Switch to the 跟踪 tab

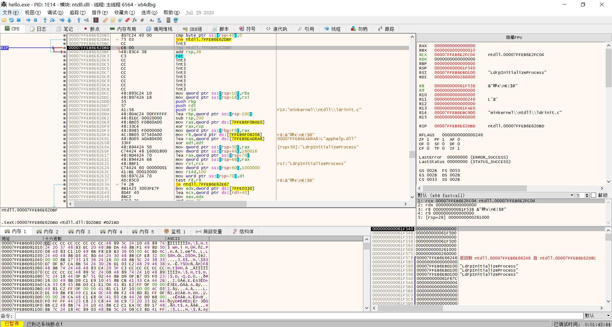coord(386,29)
